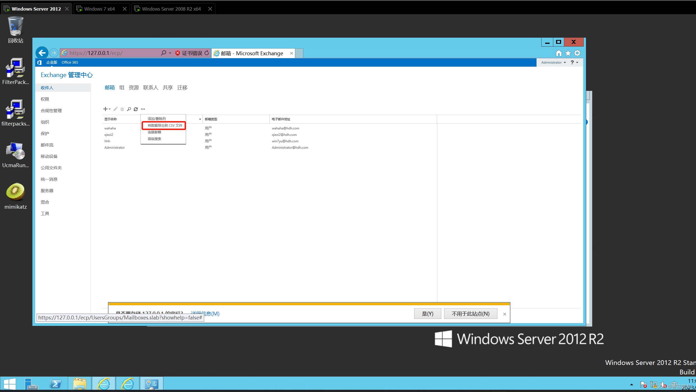Click 是(Y) to save the password
Screen dimensions: 696x392
point(428,314)
